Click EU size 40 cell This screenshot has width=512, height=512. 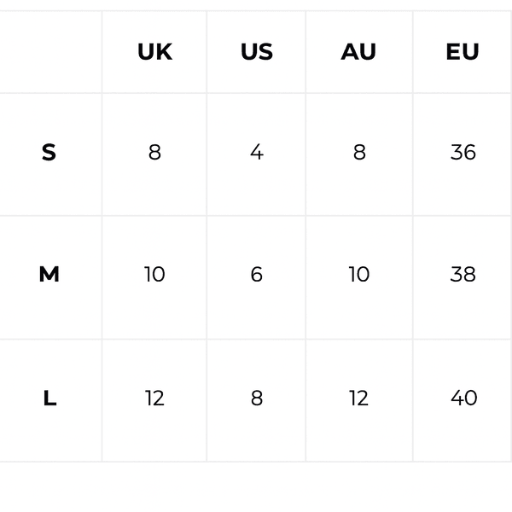click(x=463, y=399)
